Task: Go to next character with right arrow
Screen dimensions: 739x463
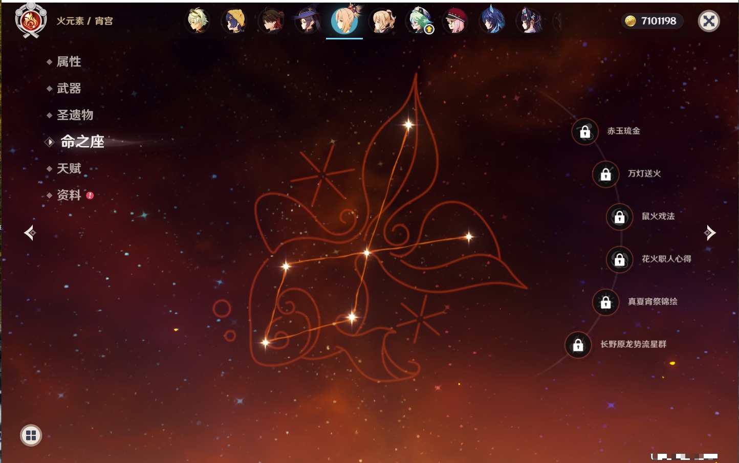Action: click(710, 233)
